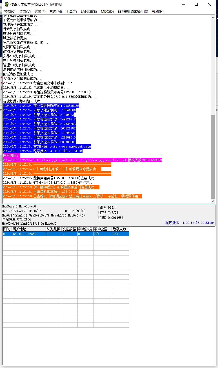Open the MDC(D) menu
This screenshot has width=218, height=368.
coord(107,12)
